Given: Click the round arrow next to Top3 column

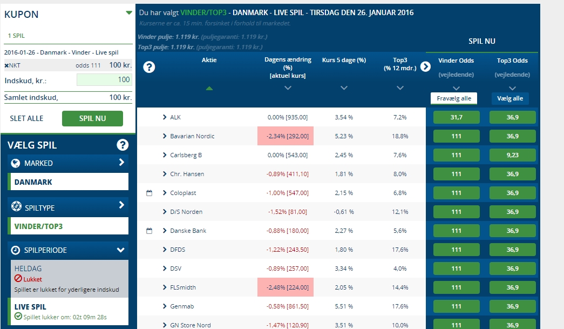Looking at the screenshot, I should point(425,66).
